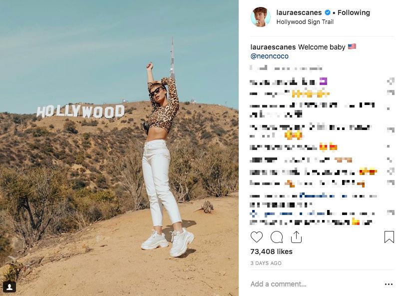This screenshot has height=296, width=403.
Task: Click lauraescanes username in the caption
Action: pyautogui.click(x=273, y=47)
